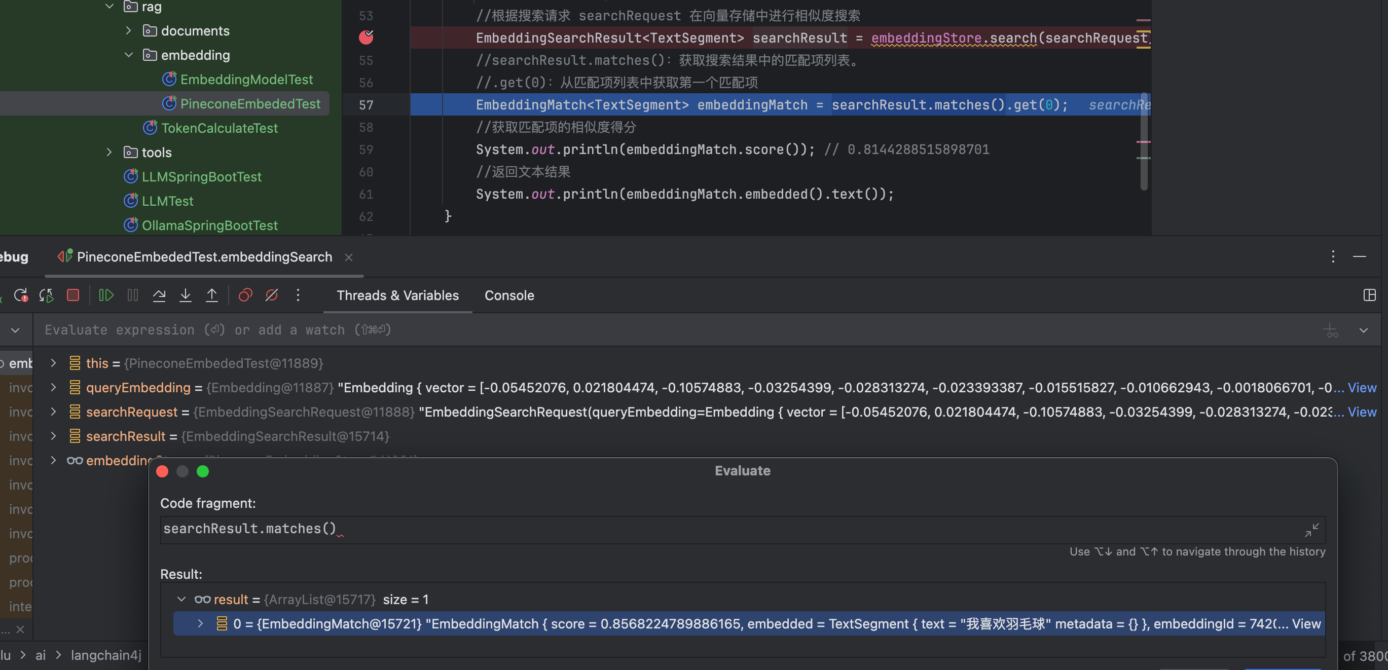1388x670 pixels.
Task: Click the Step Over icon
Action: click(x=159, y=295)
